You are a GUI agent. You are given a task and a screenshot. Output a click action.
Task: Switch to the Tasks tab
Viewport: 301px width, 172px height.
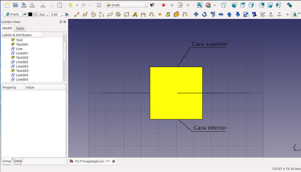coord(20,28)
